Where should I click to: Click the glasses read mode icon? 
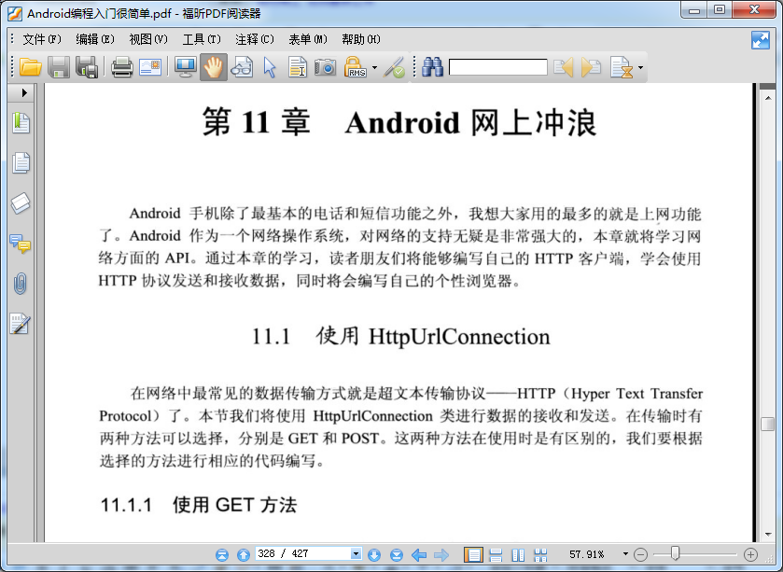click(243, 67)
